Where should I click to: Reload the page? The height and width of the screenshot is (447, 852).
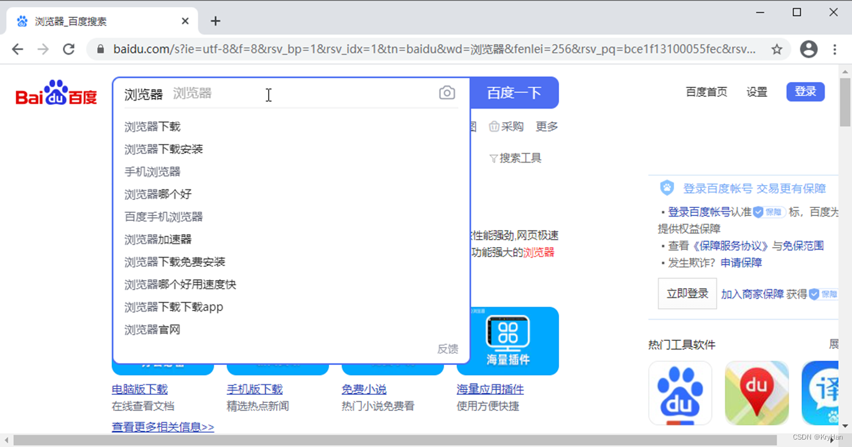pyautogui.click(x=69, y=49)
